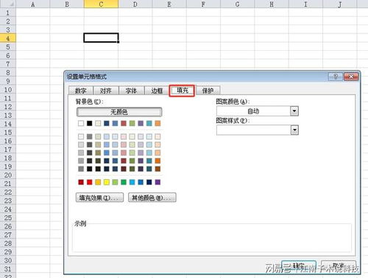
Task: Open the 边框 tab
Action: click(x=157, y=91)
